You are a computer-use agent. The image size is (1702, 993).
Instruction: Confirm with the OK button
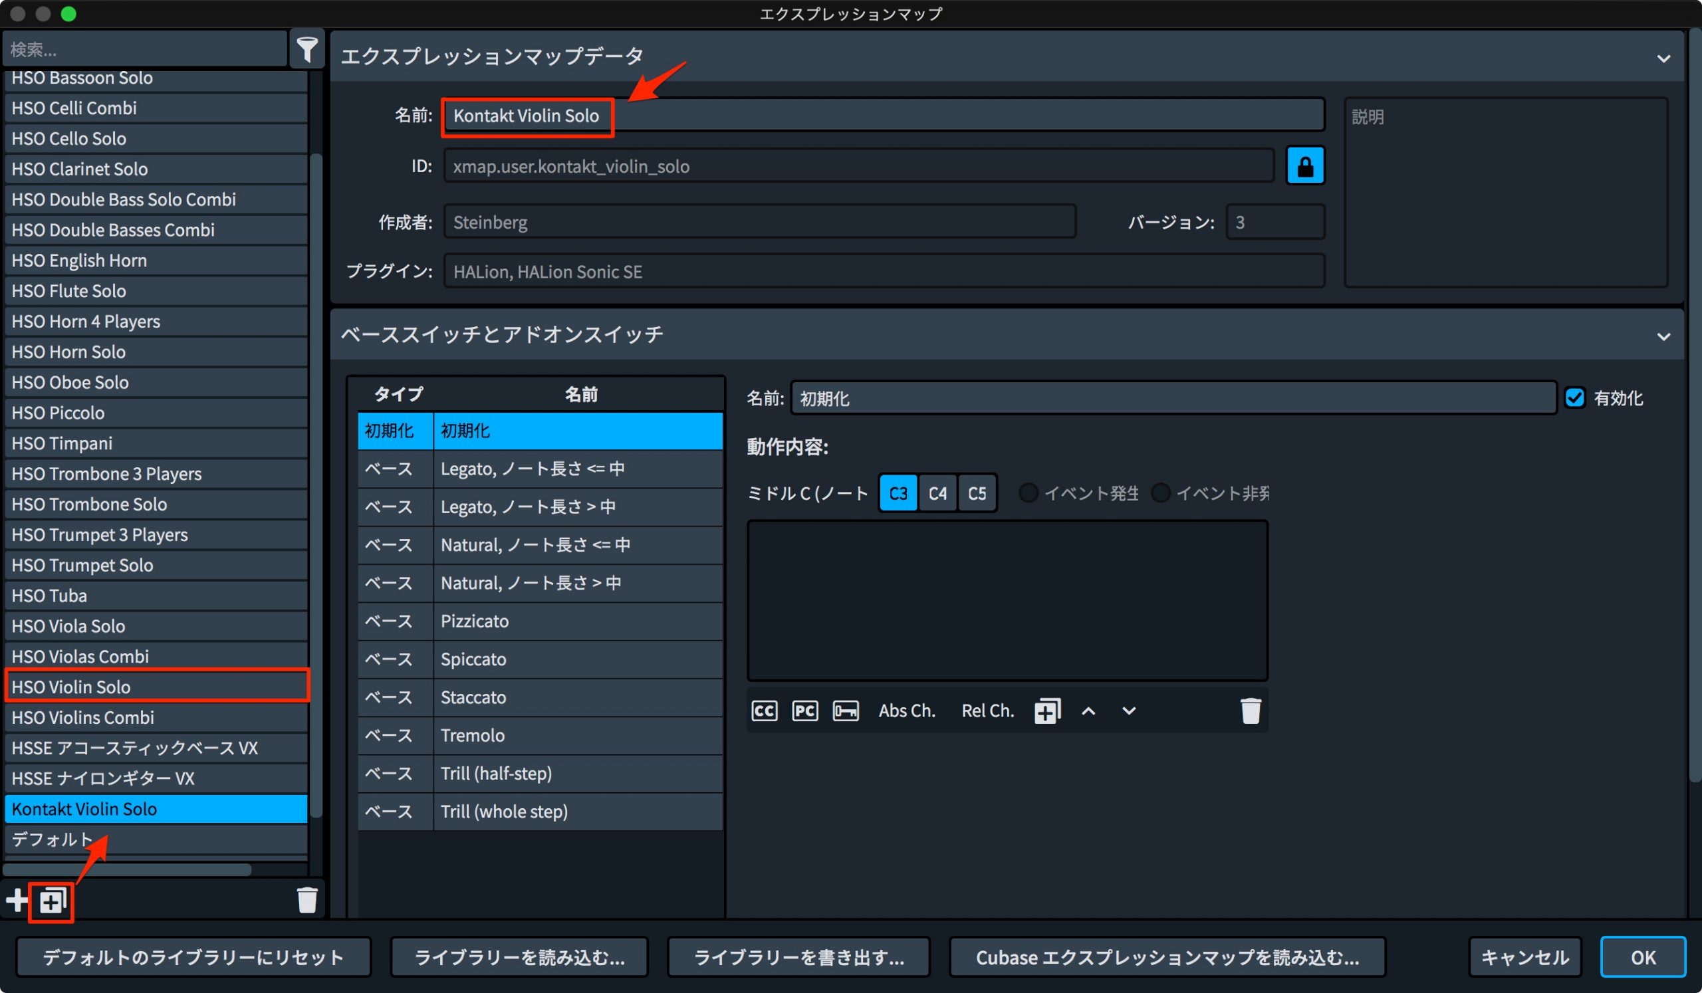coord(1643,957)
